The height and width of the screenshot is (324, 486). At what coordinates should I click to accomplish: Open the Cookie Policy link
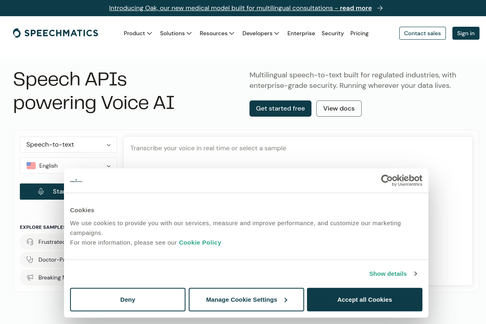(200, 242)
